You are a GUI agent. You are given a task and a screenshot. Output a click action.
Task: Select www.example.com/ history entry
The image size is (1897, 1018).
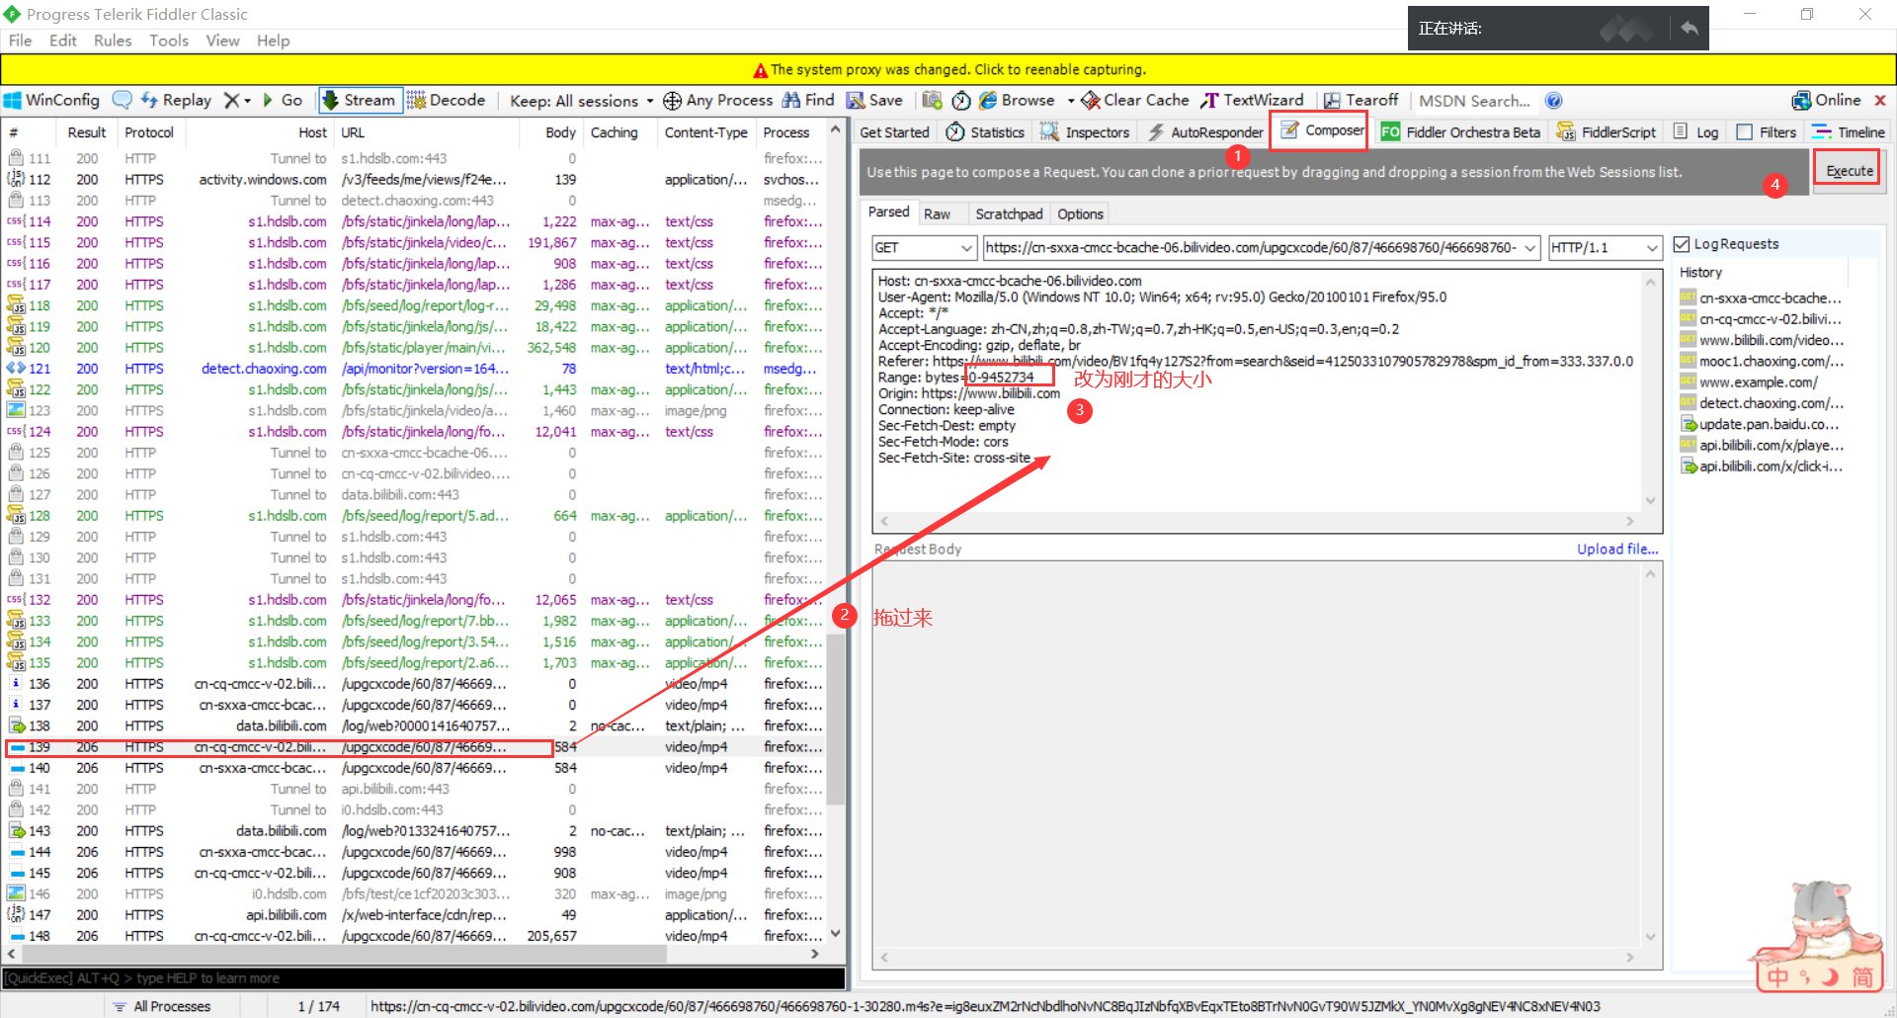(1758, 382)
